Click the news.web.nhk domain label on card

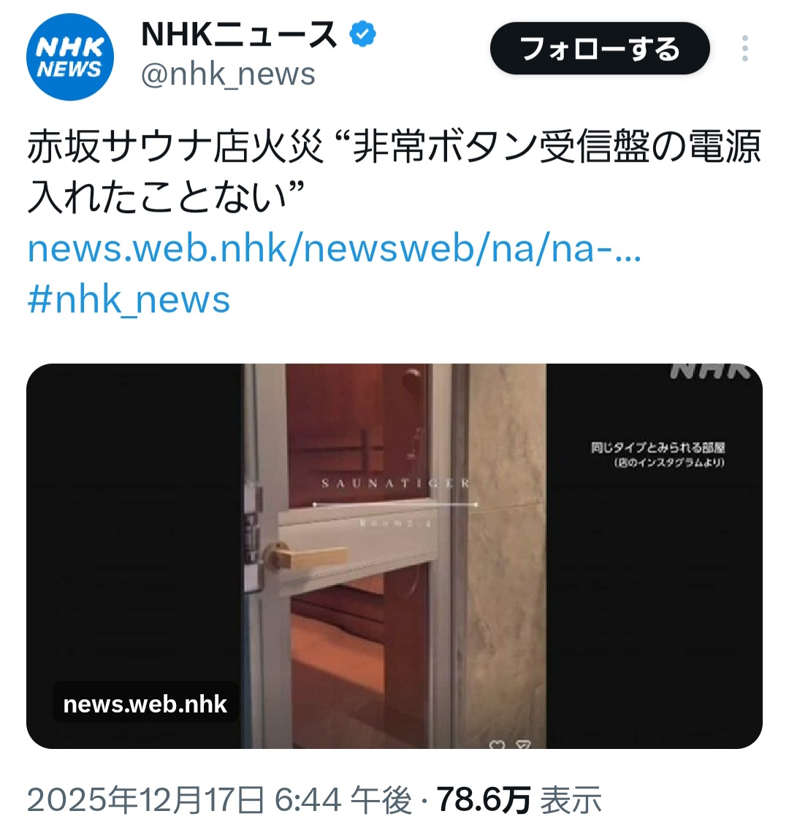(x=145, y=704)
